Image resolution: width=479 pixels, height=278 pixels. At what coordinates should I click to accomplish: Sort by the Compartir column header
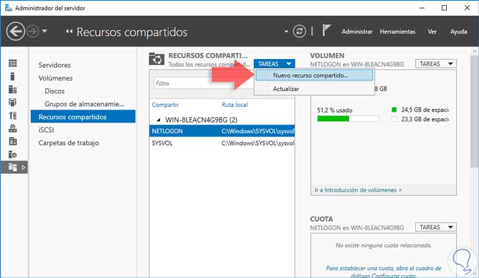(x=165, y=105)
